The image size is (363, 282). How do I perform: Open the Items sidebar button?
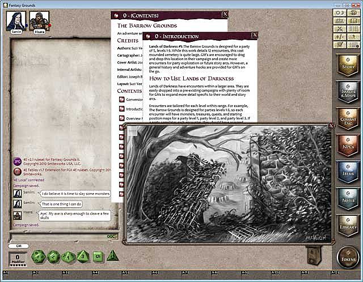click(348, 172)
